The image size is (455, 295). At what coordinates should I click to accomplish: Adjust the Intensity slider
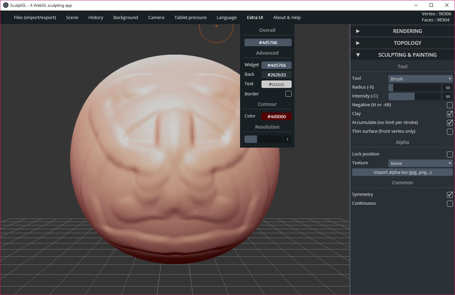(x=414, y=96)
